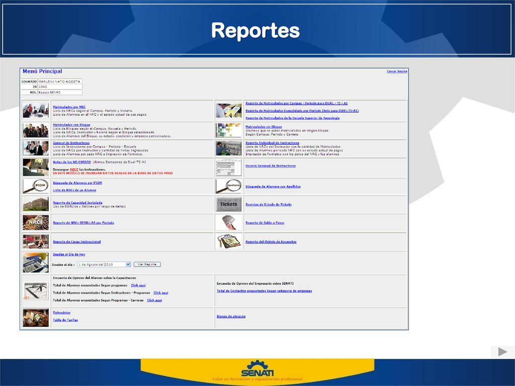Open the Matriculados por NRC link
The image size is (515, 386).
(x=69, y=107)
